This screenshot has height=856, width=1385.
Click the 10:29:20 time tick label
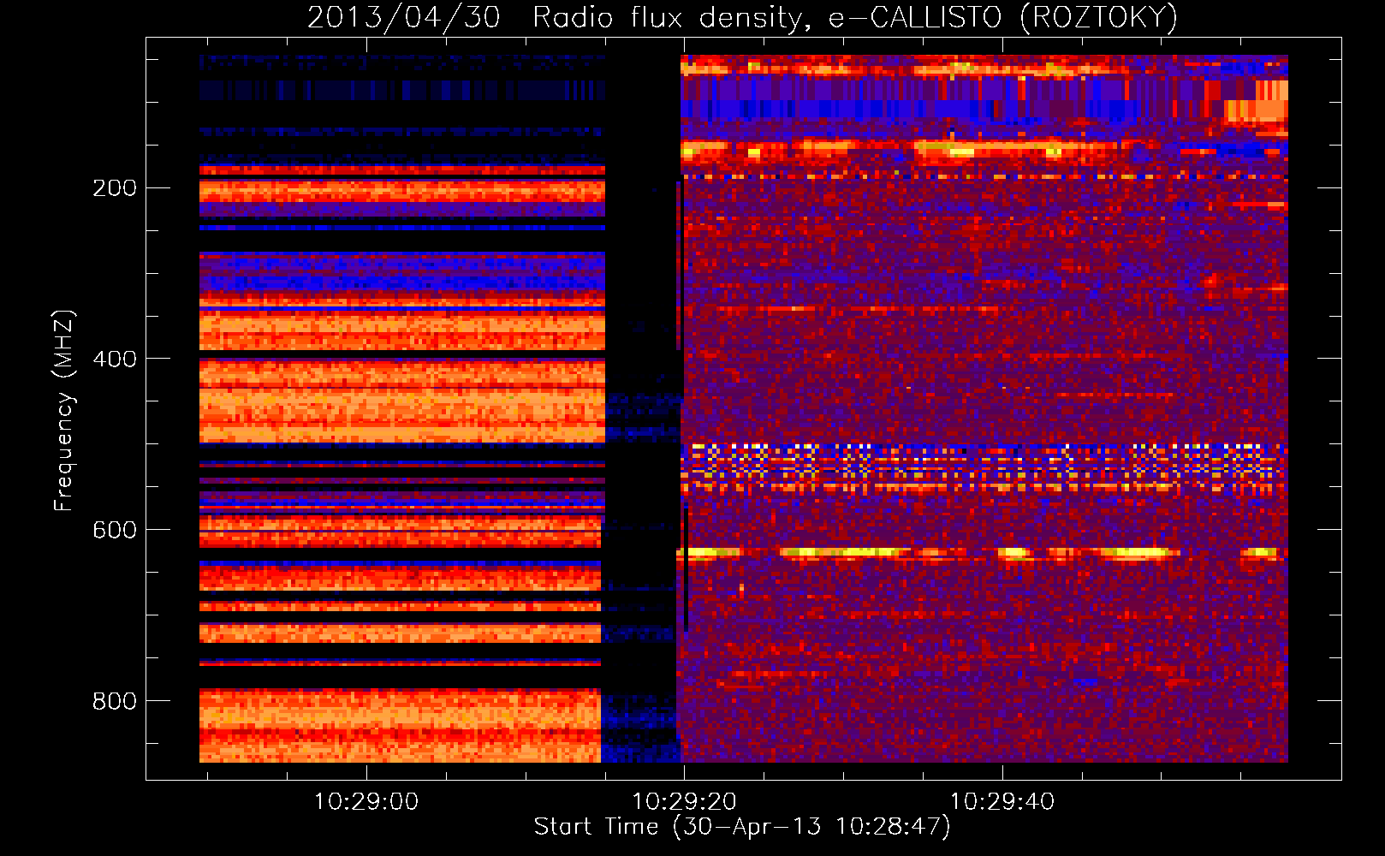pos(684,802)
